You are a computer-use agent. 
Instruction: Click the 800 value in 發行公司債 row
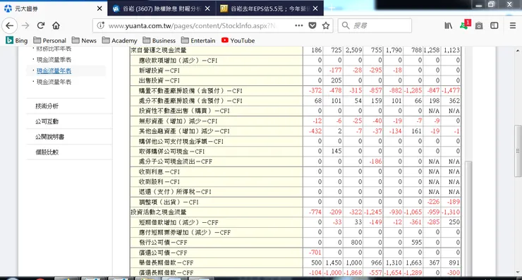356,242
